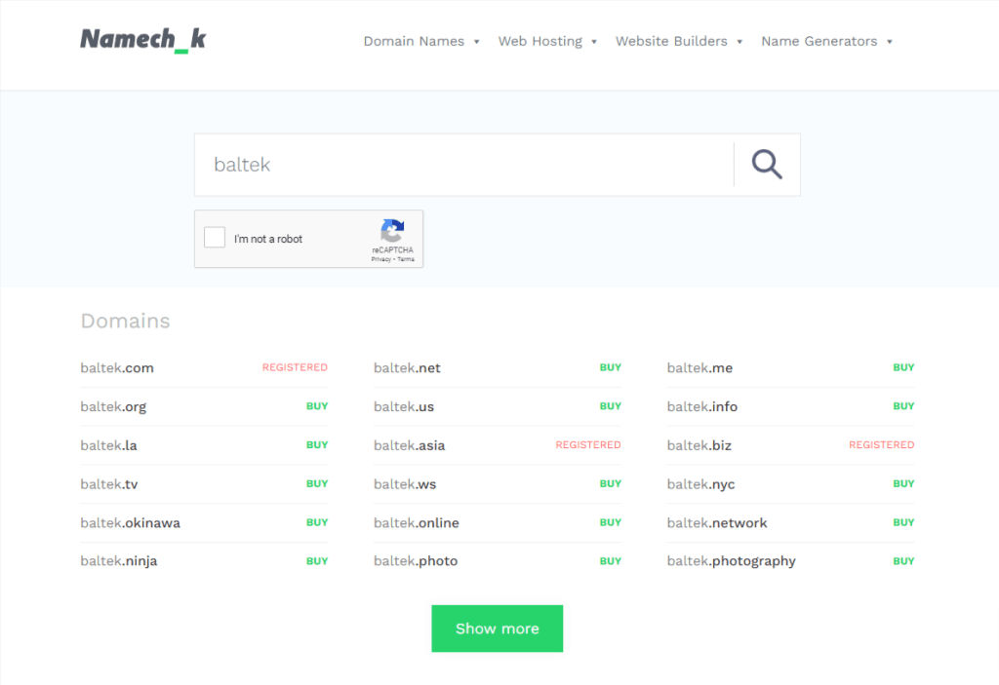Click BUY for baltek.ws

[x=611, y=484]
